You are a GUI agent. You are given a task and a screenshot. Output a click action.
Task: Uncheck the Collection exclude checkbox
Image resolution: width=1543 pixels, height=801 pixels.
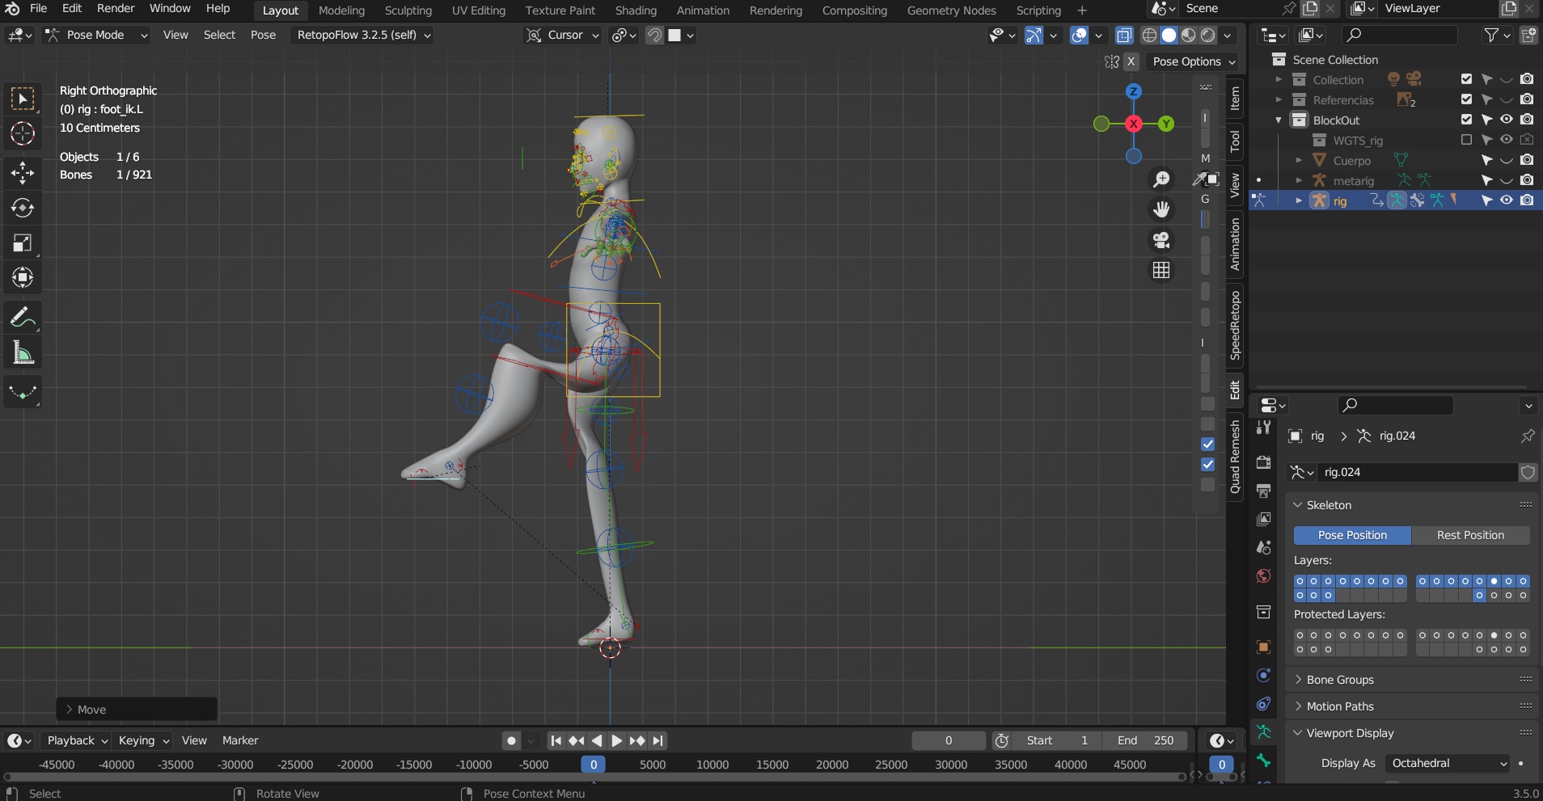tap(1466, 79)
